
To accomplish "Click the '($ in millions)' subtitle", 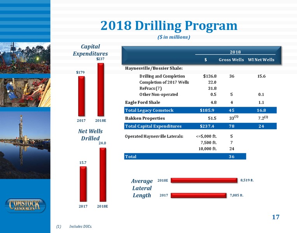I will tap(174, 37).
